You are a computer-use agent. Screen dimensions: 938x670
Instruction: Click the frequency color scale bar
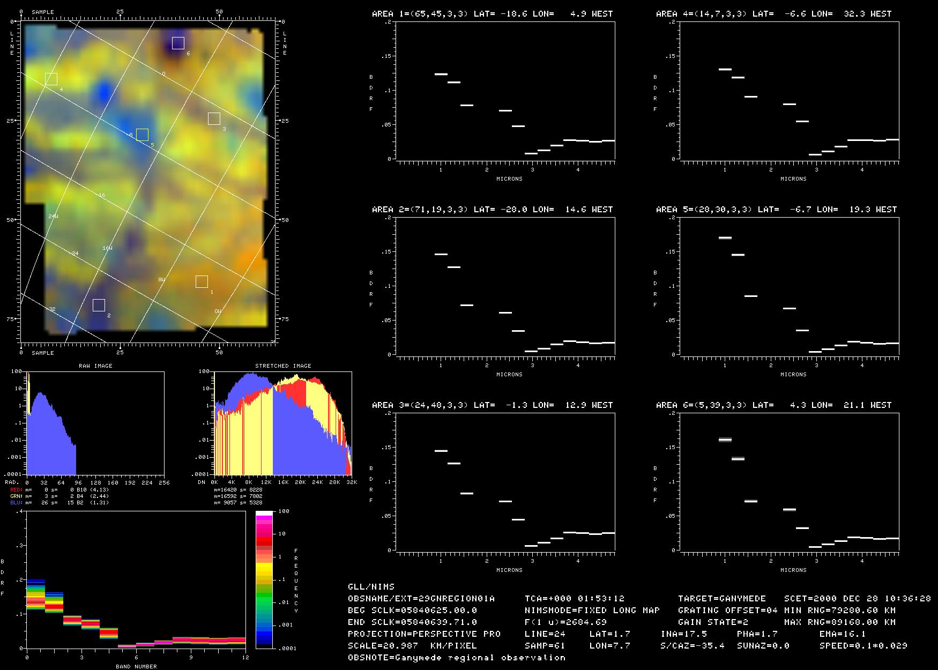[x=264, y=579]
